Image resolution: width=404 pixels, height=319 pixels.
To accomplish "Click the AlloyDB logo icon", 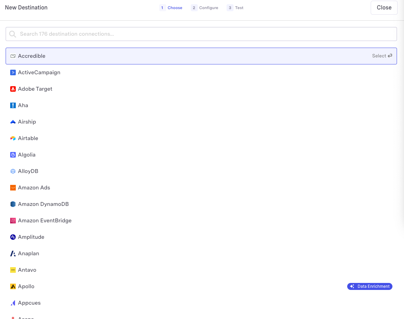I will pos(13,171).
